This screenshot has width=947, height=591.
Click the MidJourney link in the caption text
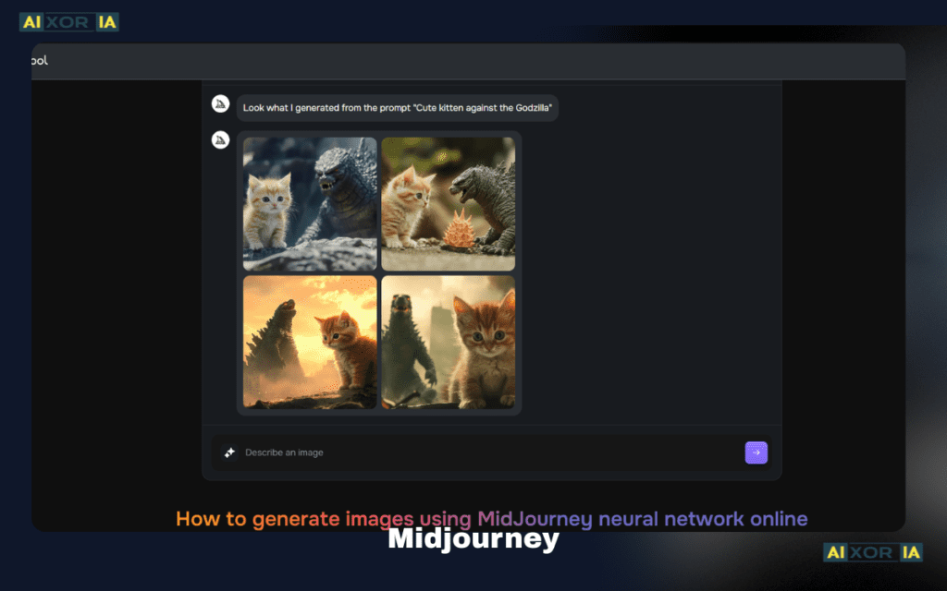pyautogui.click(x=535, y=518)
